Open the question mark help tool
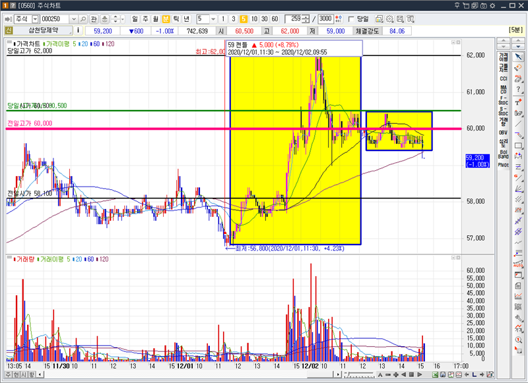The image size is (528, 383). pyautogui.click(x=518, y=90)
